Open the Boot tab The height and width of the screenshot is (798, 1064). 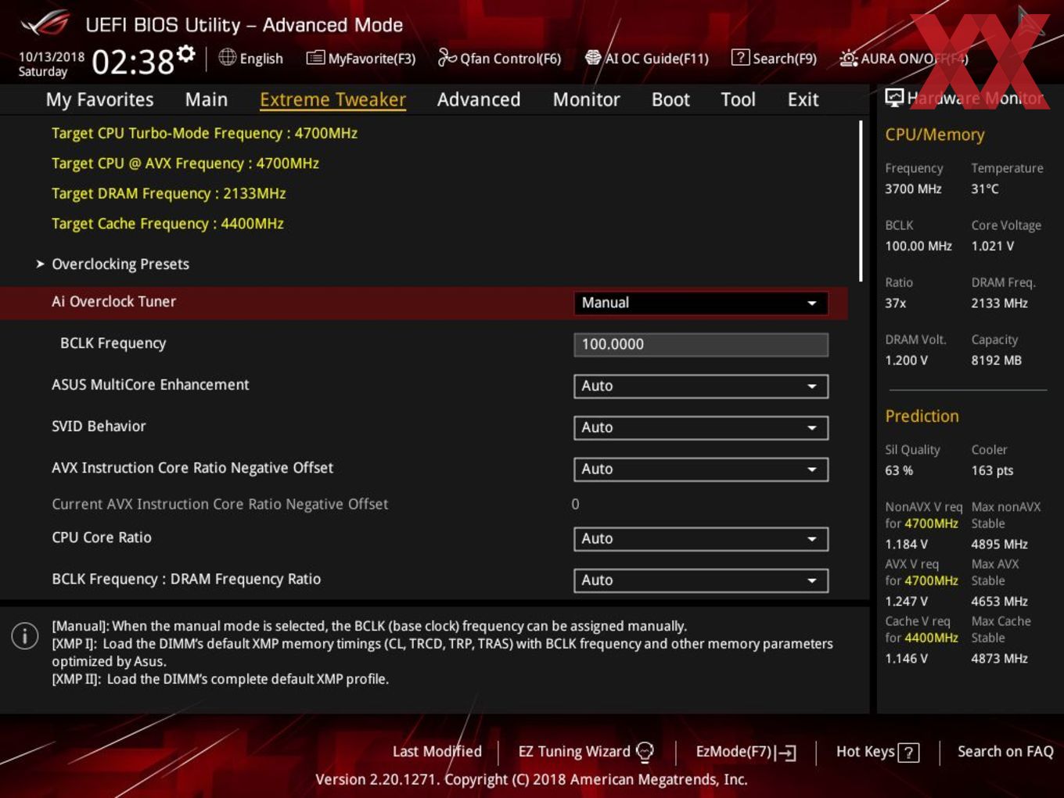click(x=670, y=99)
